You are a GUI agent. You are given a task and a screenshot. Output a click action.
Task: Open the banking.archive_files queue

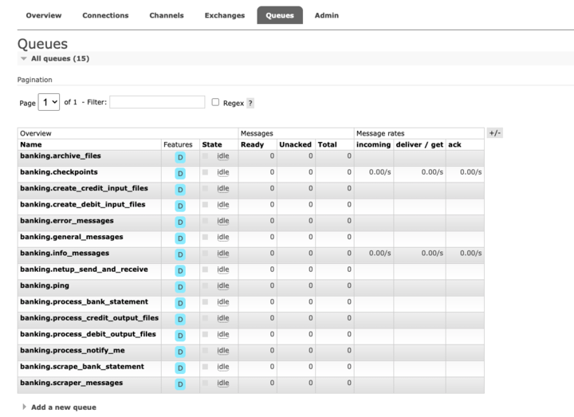(61, 156)
